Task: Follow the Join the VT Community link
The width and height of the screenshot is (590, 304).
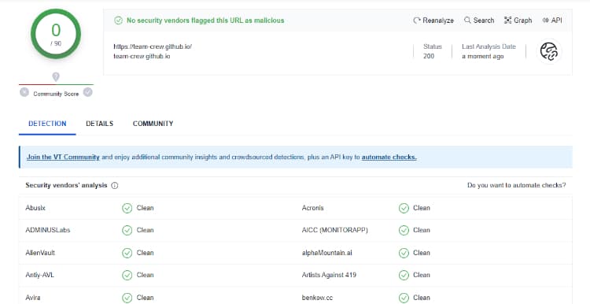Action: (63, 157)
